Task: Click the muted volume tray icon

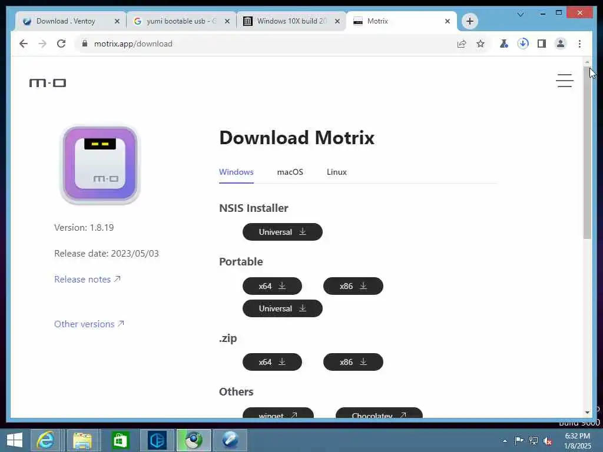Action: pyautogui.click(x=547, y=441)
